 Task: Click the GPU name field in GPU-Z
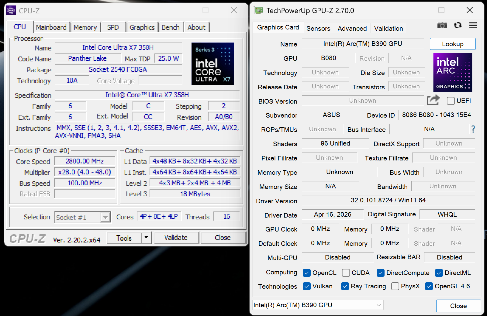coord(363,44)
